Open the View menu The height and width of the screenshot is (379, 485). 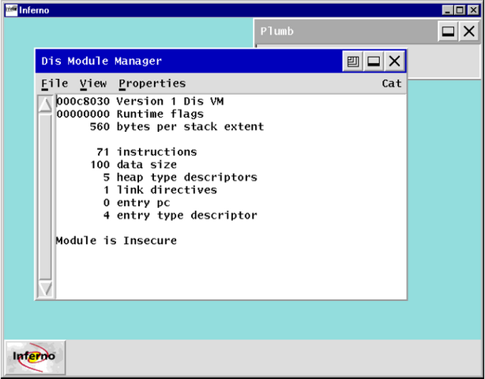pos(93,84)
